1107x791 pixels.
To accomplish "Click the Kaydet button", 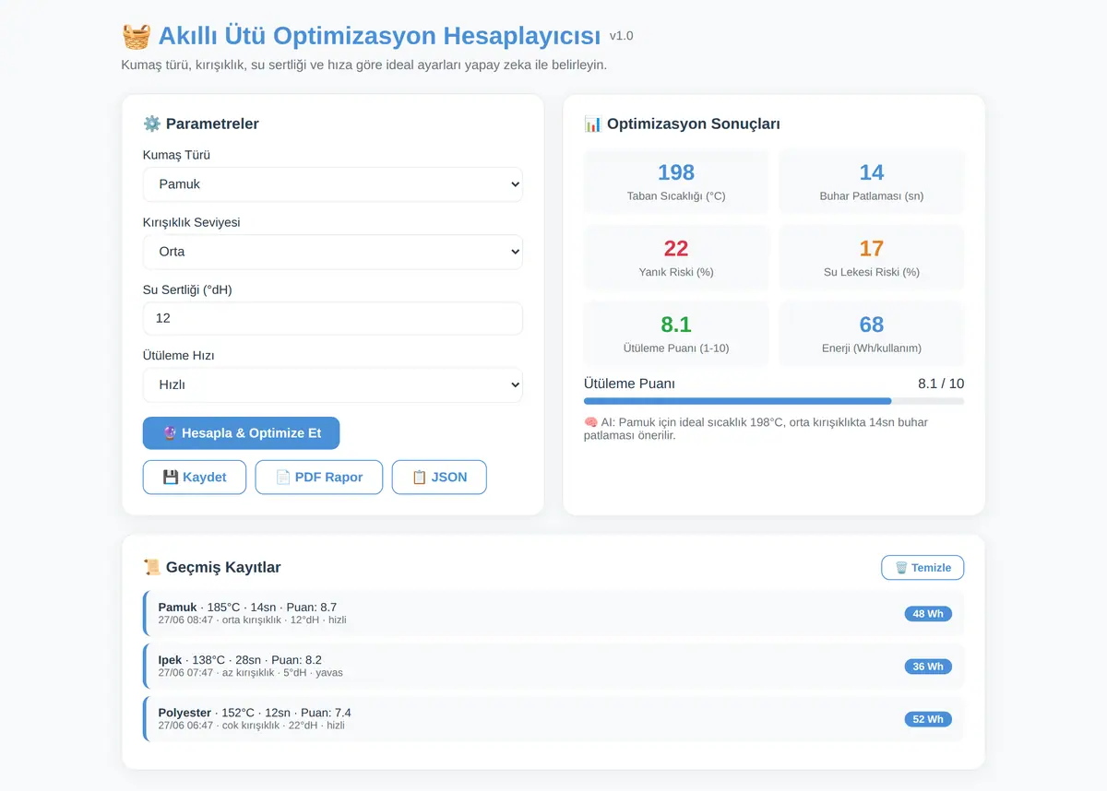I will pos(195,478).
